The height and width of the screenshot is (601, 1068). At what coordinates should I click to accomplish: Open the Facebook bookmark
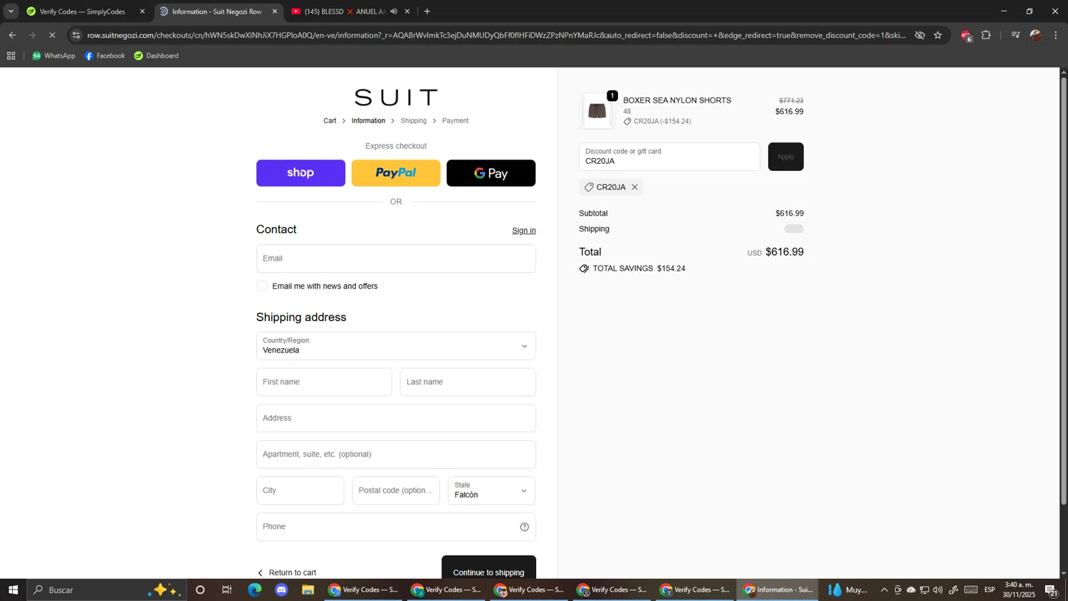point(105,56)
